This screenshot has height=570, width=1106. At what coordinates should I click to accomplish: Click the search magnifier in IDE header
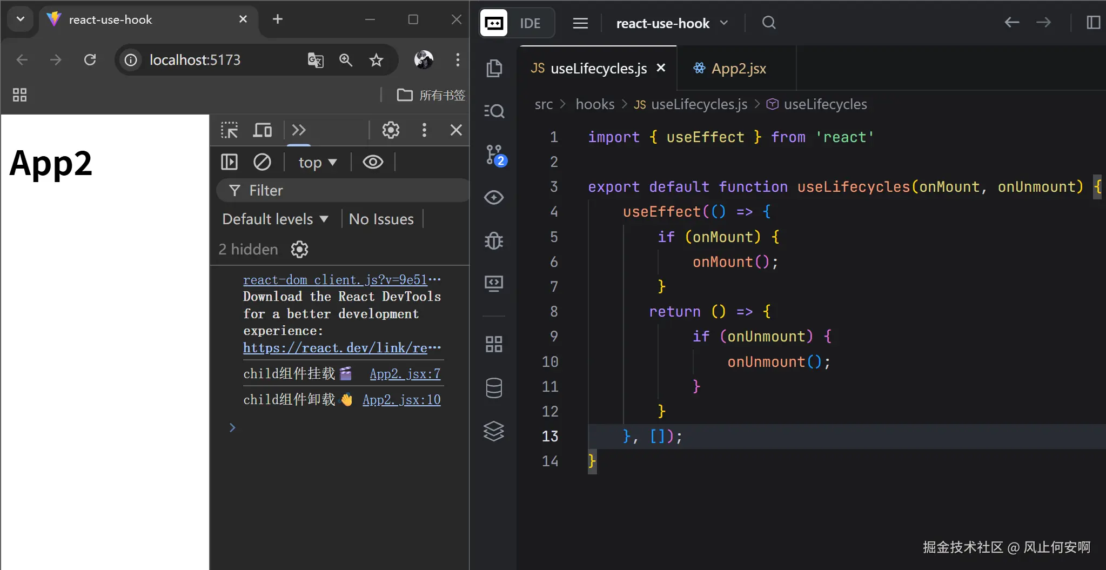[x=768, y=23]
